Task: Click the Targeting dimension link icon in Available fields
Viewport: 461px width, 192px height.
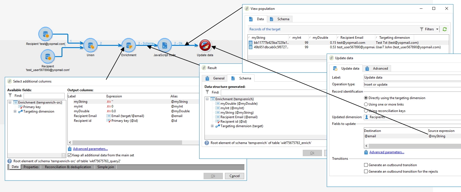Action: [21, 111]
